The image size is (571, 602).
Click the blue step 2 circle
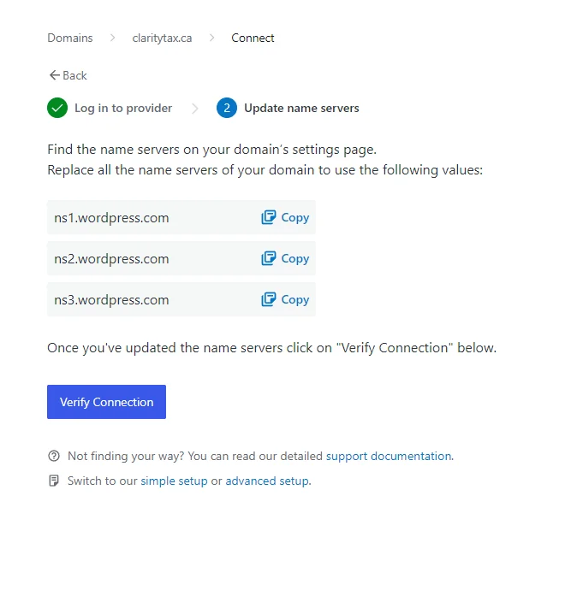tap(227, 108)
